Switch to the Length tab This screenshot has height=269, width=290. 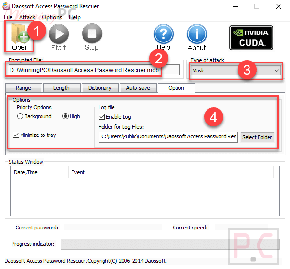[x=62, y=88]
